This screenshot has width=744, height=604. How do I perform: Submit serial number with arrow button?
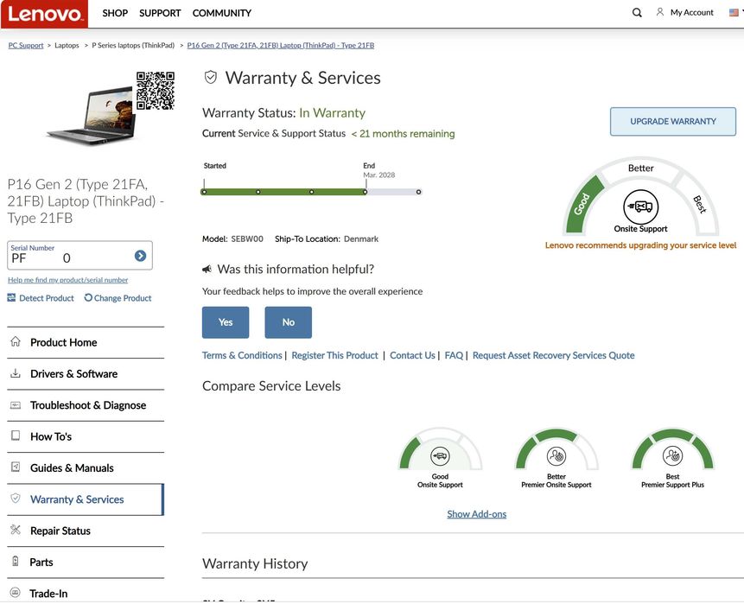140,256
